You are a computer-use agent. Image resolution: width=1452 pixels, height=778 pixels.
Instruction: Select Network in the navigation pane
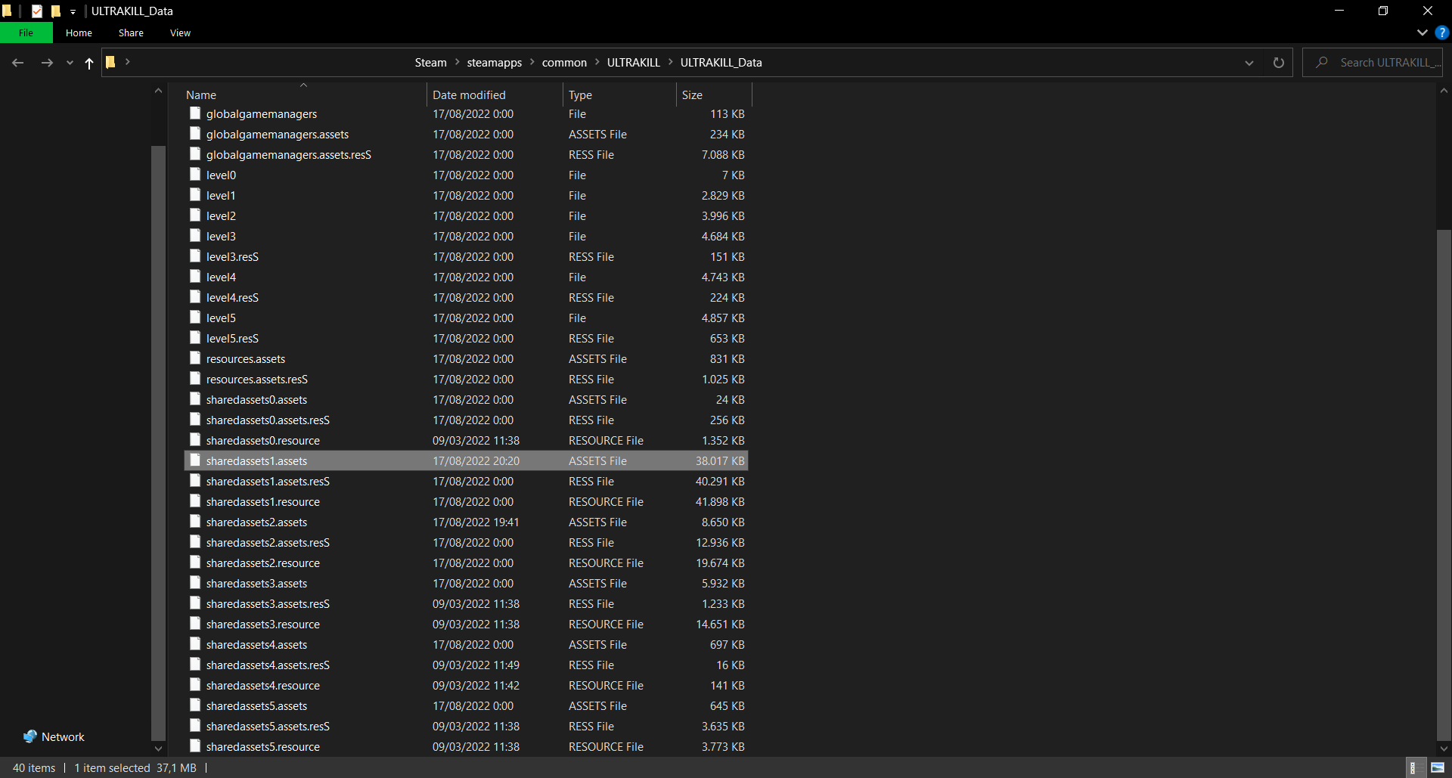pyautogui.click(x=64, y=736)
